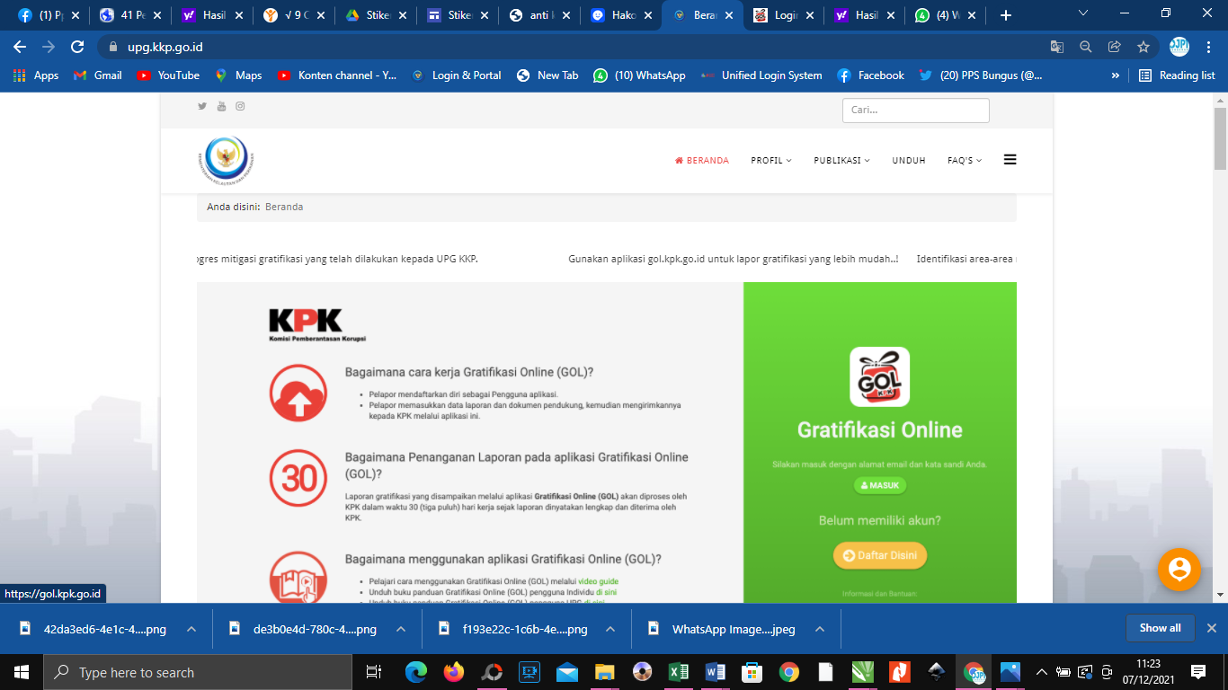Open the Instagram social icon on page header
The height and width of the screenshot is (690, 1228).
(x=240, y=106)
